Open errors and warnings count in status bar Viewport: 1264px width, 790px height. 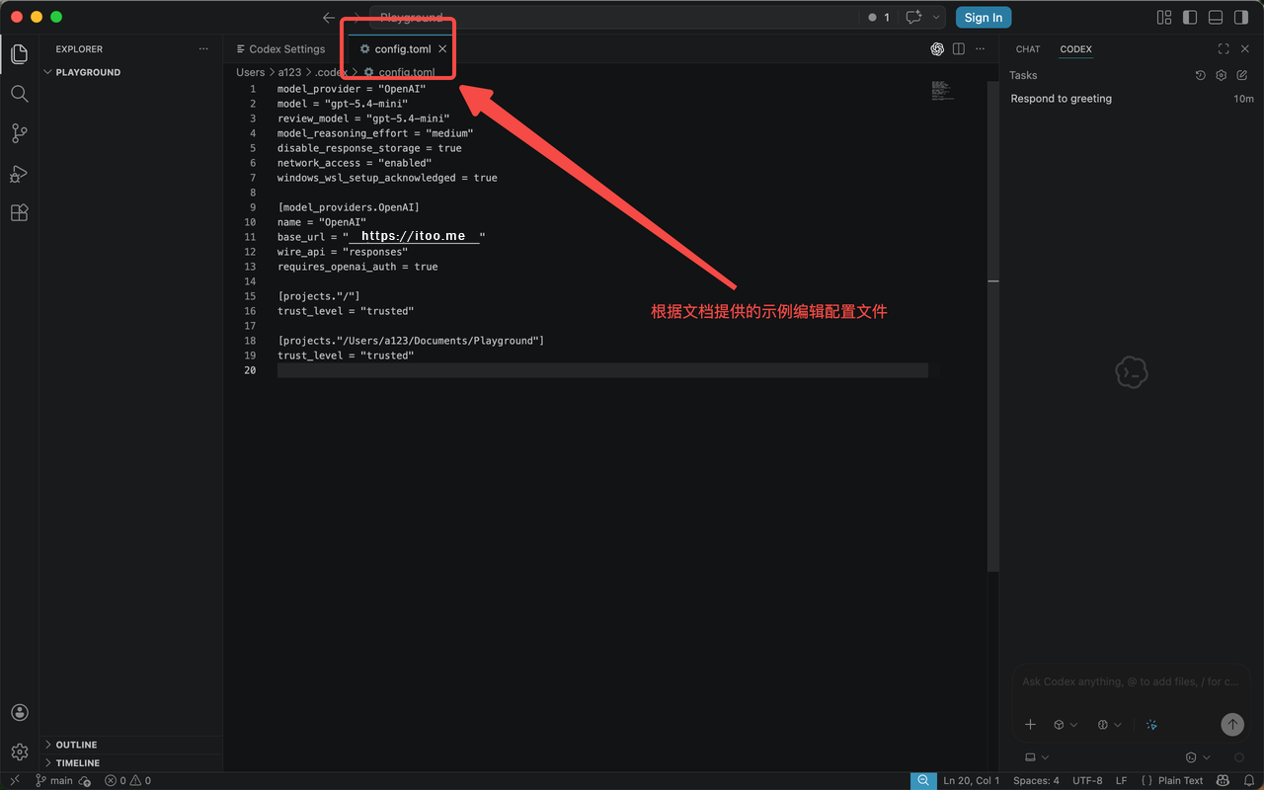127,780
